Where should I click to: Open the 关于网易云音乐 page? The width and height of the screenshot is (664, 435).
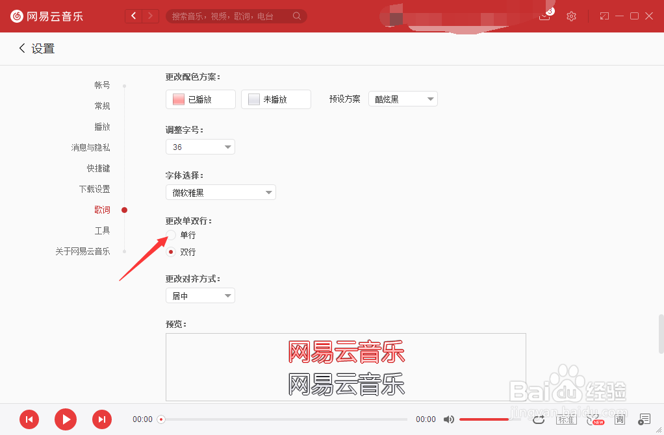(83, 251)
